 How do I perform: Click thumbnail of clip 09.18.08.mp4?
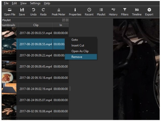click(9, 111)
